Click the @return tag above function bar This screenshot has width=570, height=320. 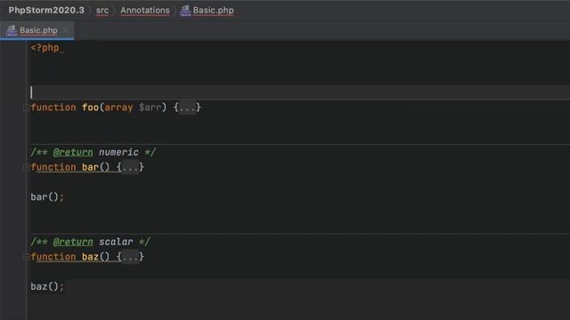coord(73,152)
